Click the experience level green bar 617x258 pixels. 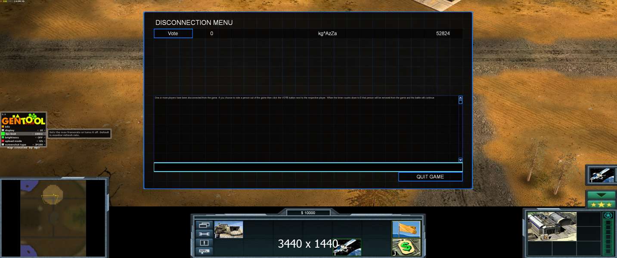coord(608,237)
